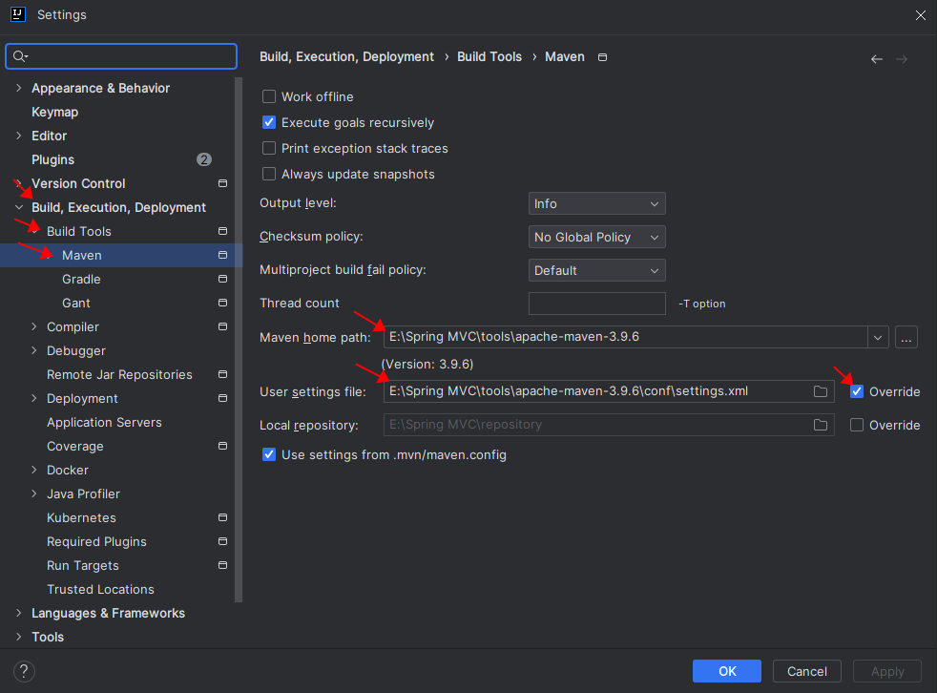
Task: Open the Maven home path dropdown arrow
Action: (878, 337)
